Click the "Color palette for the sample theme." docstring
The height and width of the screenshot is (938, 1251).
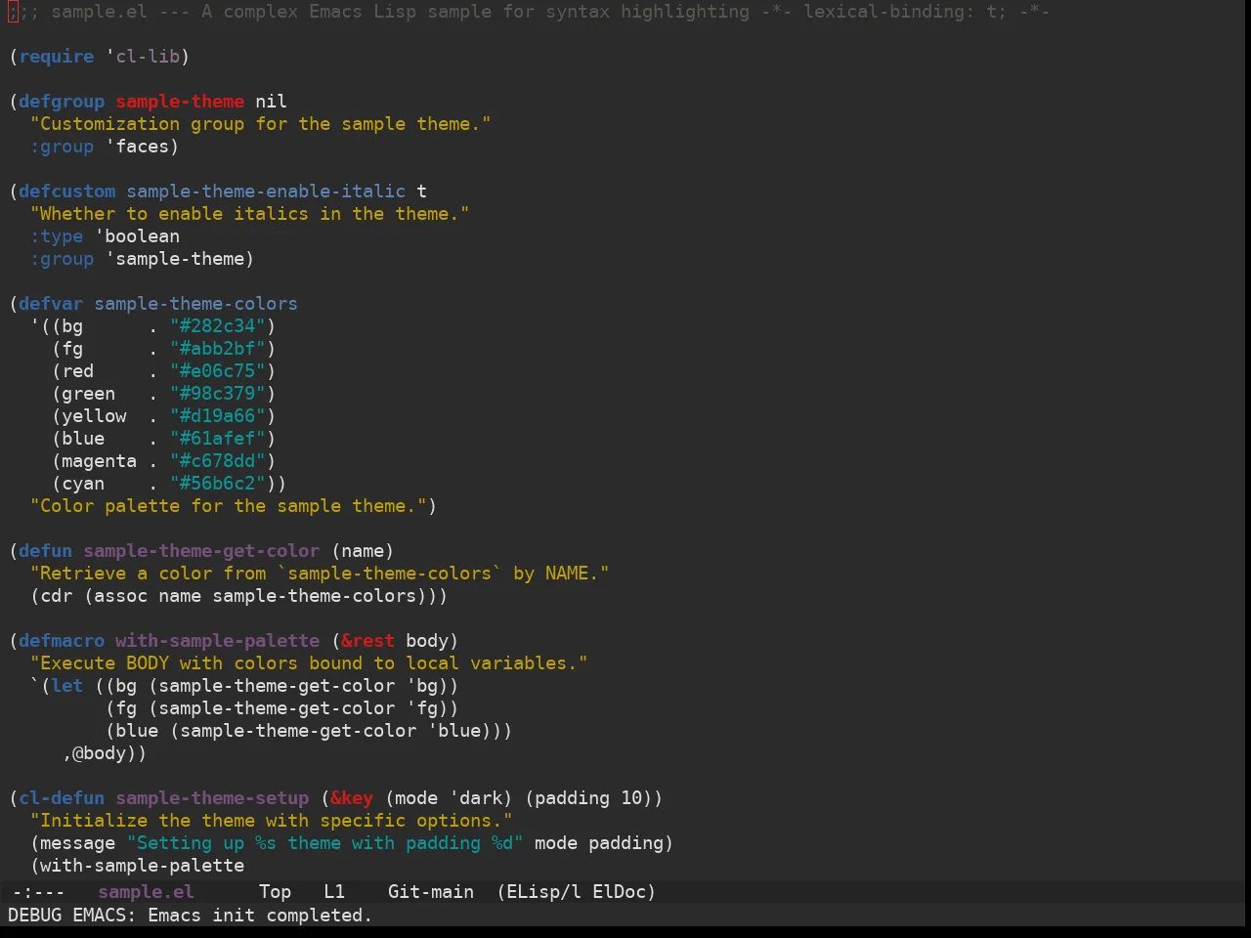coord(229,506)
